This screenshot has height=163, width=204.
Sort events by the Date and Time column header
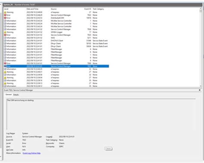tap(32, 9)
